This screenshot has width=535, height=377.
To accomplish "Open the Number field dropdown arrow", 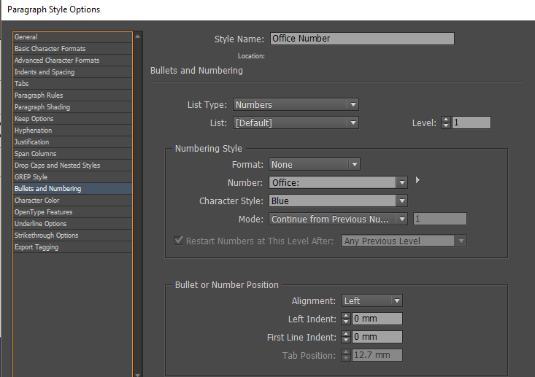I will pyautogui.click(x=402, y=183).
